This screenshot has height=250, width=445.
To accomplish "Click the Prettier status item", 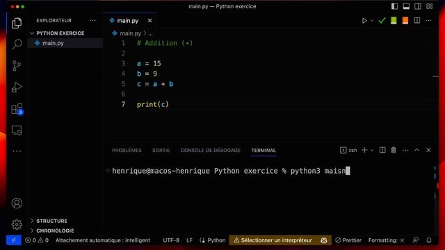I will [x=348, y=240].
